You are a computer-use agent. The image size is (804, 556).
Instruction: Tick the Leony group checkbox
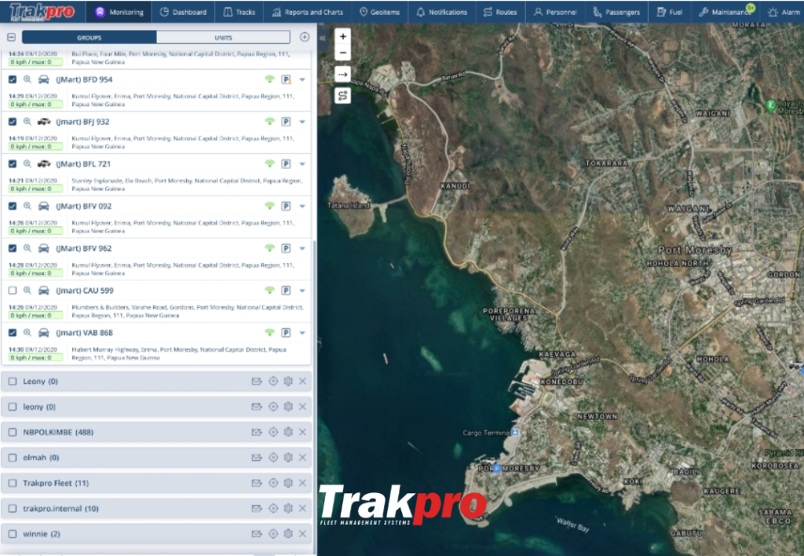point(12,381)
